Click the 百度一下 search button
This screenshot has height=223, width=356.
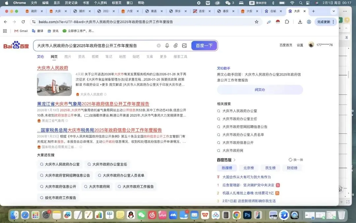coord(204,46)
